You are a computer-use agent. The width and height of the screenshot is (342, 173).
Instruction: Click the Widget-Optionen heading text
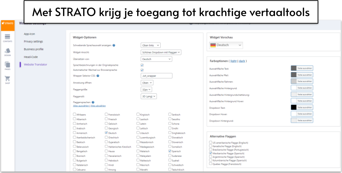(x=84, y=37)
